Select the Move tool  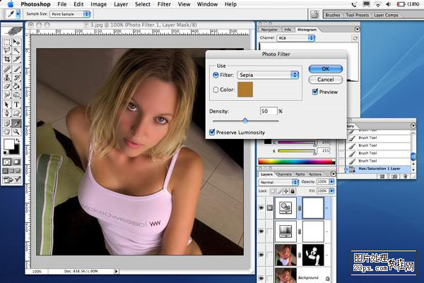pos(16,42)
